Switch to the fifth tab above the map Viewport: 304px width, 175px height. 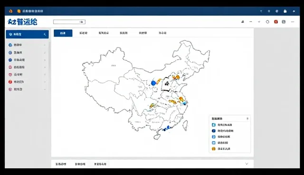(x=142, y=33)
